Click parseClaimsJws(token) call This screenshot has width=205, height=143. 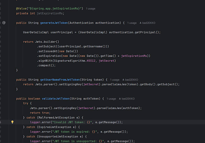click(120, 84)
